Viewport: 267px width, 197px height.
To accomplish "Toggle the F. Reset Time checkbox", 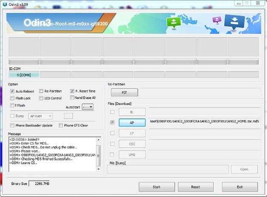I will [72, 91].
